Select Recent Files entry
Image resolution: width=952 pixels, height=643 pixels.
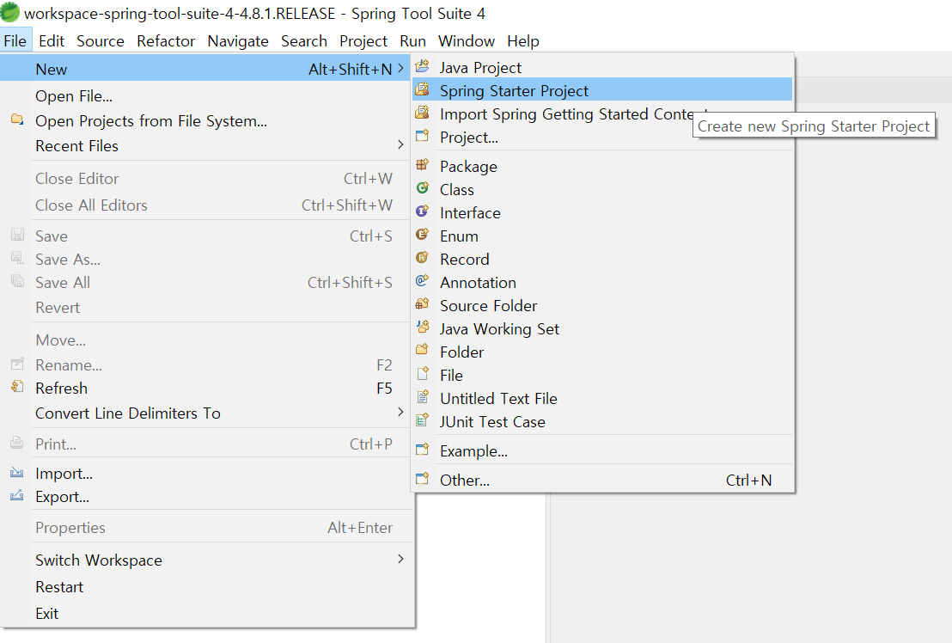point(206,146)
